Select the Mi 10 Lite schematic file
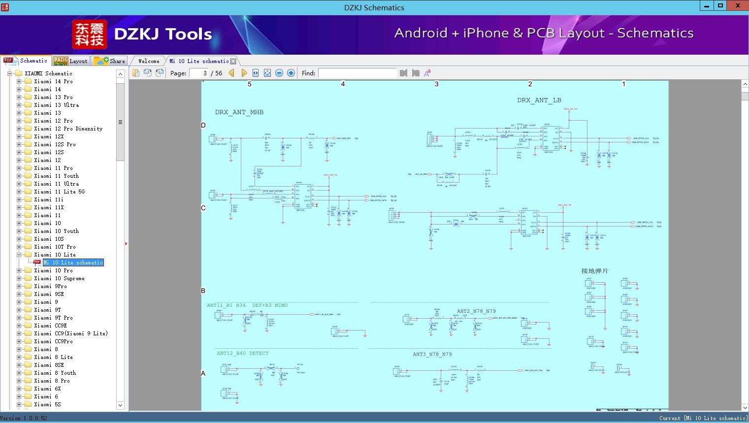This screenshot has width=749, height=423. click(73, 262)
